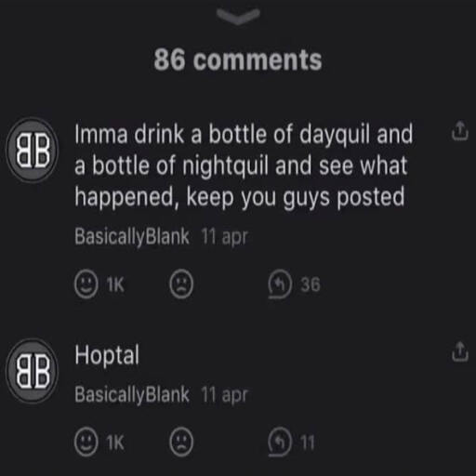Image resolution: width=476 pixels, height=476 pixels.
Task: Share the dayquil comment via share icon
Action: tap(459, 131)
